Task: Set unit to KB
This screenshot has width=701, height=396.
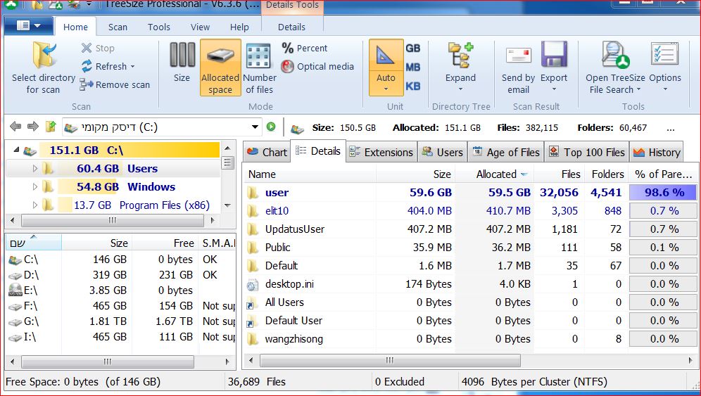Action: click(412, 86)
